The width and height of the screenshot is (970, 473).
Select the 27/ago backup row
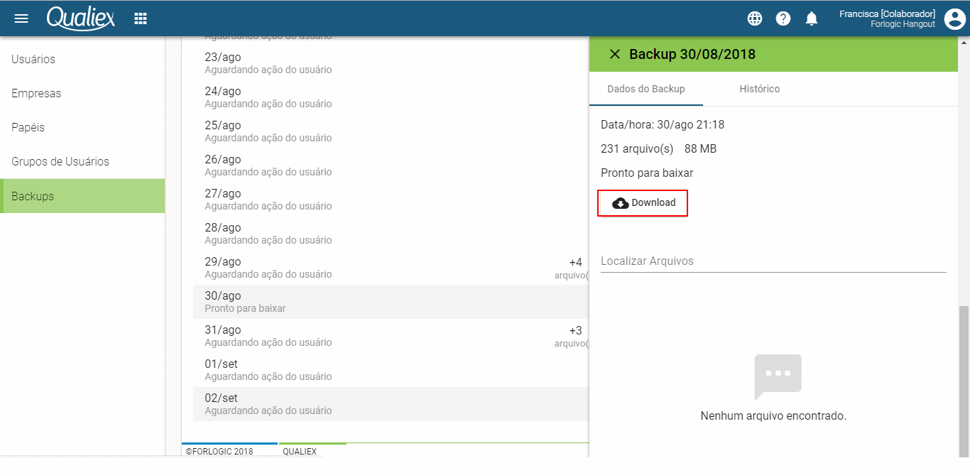[391, 200]
